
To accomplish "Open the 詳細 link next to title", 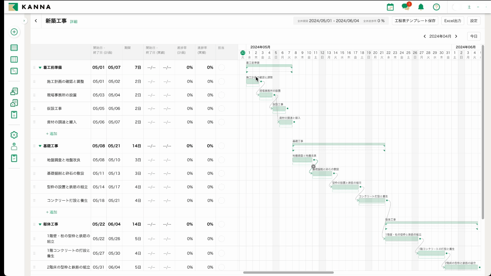I will pos(74,21).
